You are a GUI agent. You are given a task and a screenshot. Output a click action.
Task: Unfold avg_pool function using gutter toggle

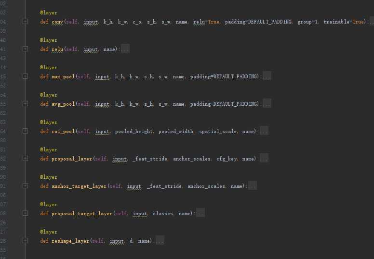point(25,103)
